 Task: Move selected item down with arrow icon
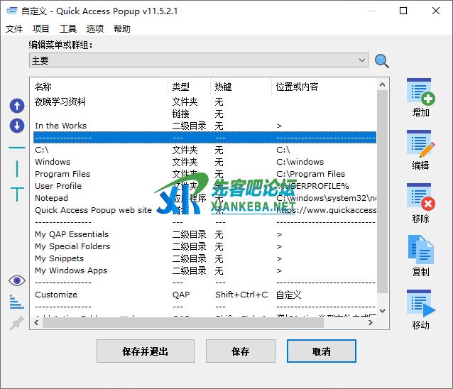click(17, 126)
